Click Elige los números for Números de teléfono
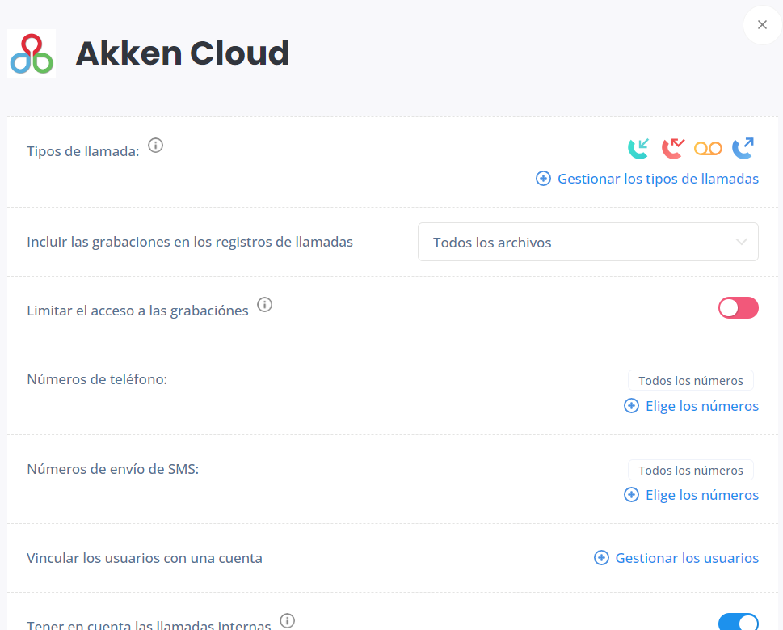The image size is (783, 630). tap(691, 406)
